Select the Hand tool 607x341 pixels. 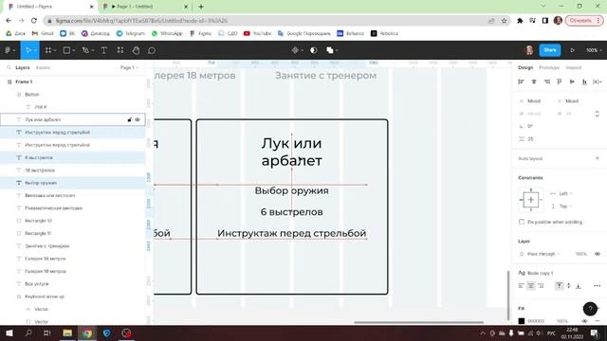coord(136,50)
